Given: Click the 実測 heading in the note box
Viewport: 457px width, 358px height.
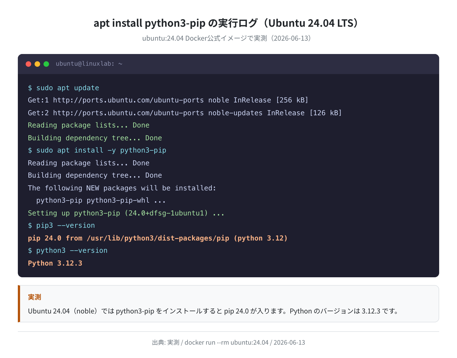Looking at the screenshot, I should tap(35, 297).
